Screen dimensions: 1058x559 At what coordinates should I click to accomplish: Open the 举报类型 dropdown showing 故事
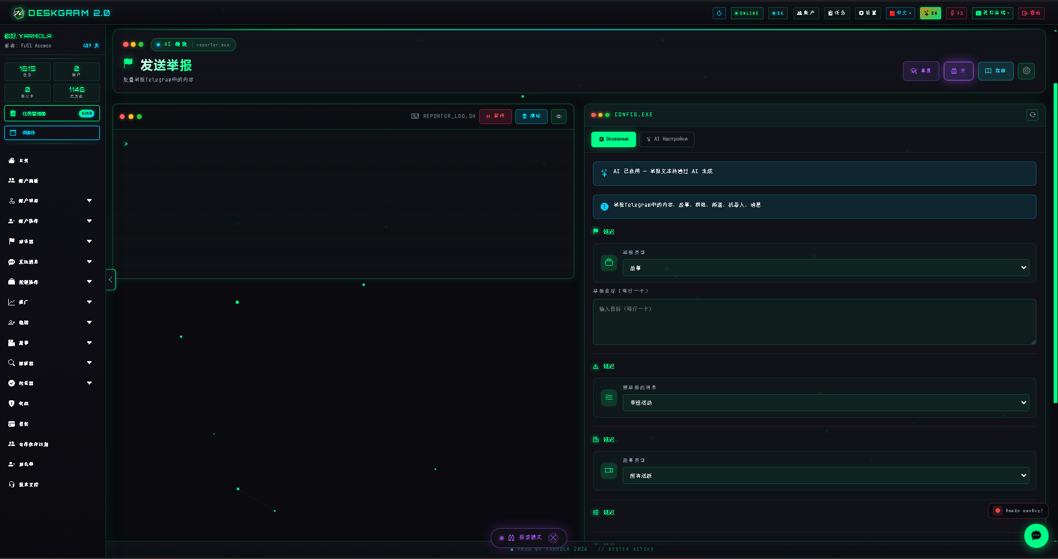click(826, 268)
